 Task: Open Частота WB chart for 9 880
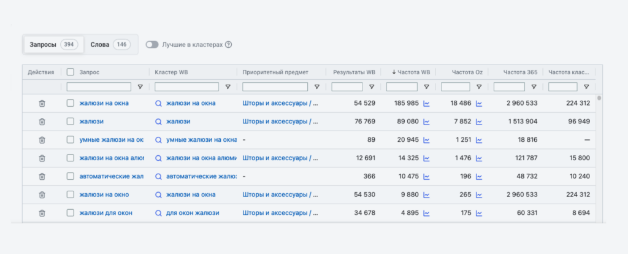427,194
